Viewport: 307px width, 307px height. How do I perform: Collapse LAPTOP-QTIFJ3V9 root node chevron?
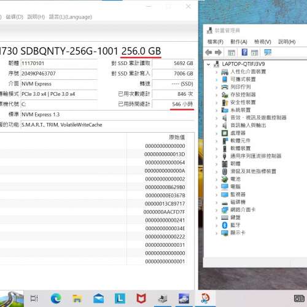[x=208, y=64]
